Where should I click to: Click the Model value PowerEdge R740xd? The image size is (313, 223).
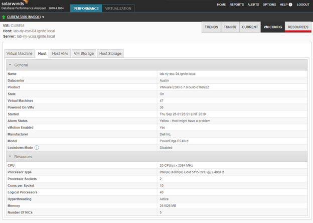pos(174,141)
